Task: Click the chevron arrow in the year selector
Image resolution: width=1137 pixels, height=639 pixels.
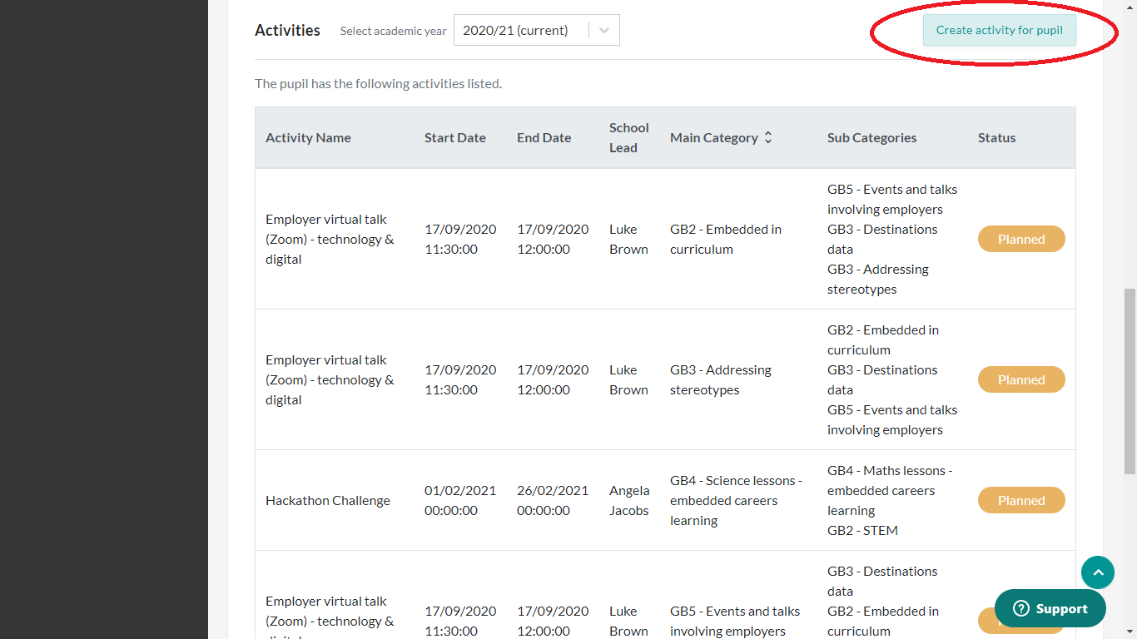Action: [604, 31]
